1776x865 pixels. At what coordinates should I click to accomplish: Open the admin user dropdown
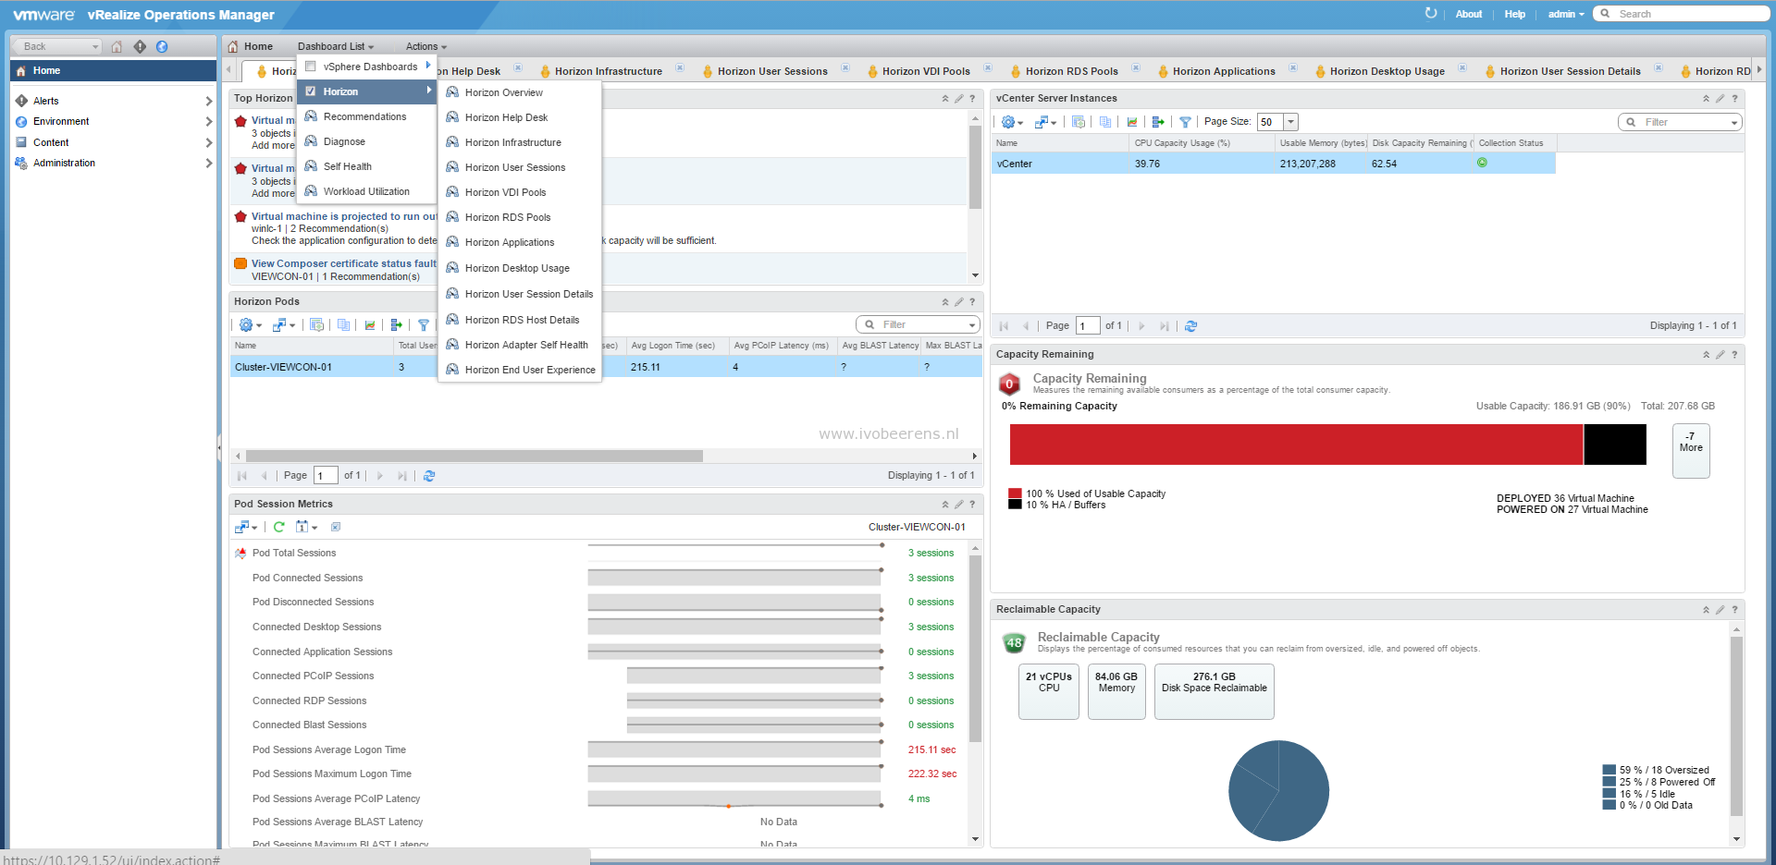tap(1566, 14)
